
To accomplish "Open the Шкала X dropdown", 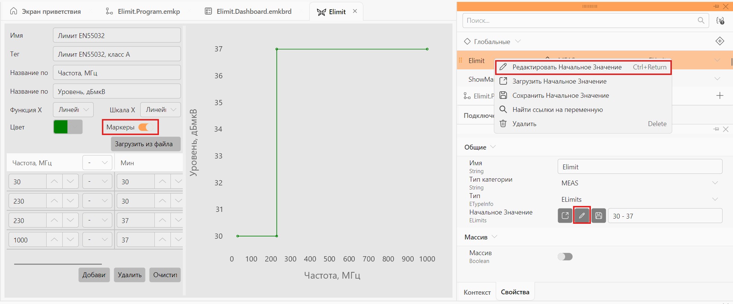I will pyautogui.click(x=160, y=110).
